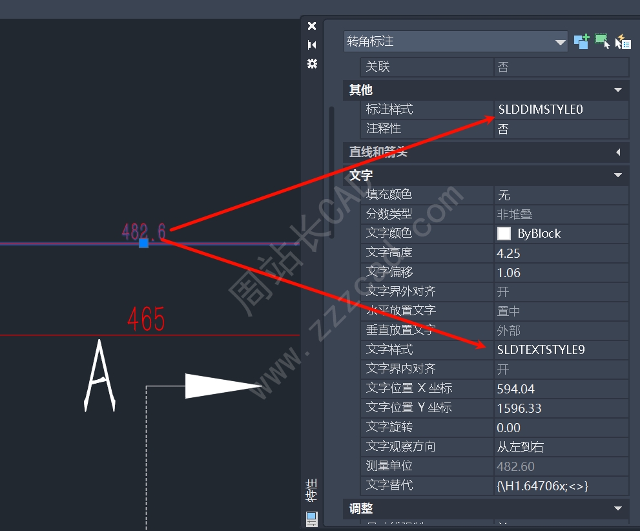Image resolution: width=640 pixels, height=531 pixels.
Task: Edit the 文字替代 override field
Action: pos(561,486)
